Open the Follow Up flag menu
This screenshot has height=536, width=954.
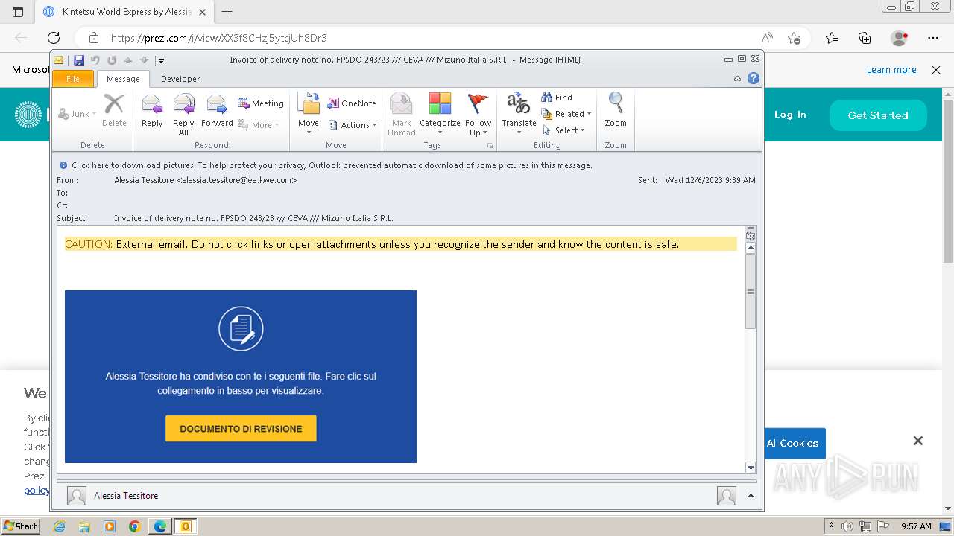pos(478,115)
